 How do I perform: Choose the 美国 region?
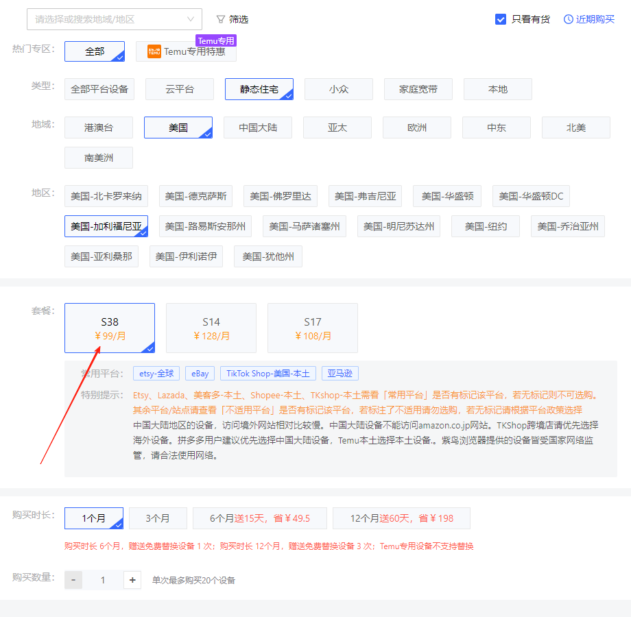[178, 128]
